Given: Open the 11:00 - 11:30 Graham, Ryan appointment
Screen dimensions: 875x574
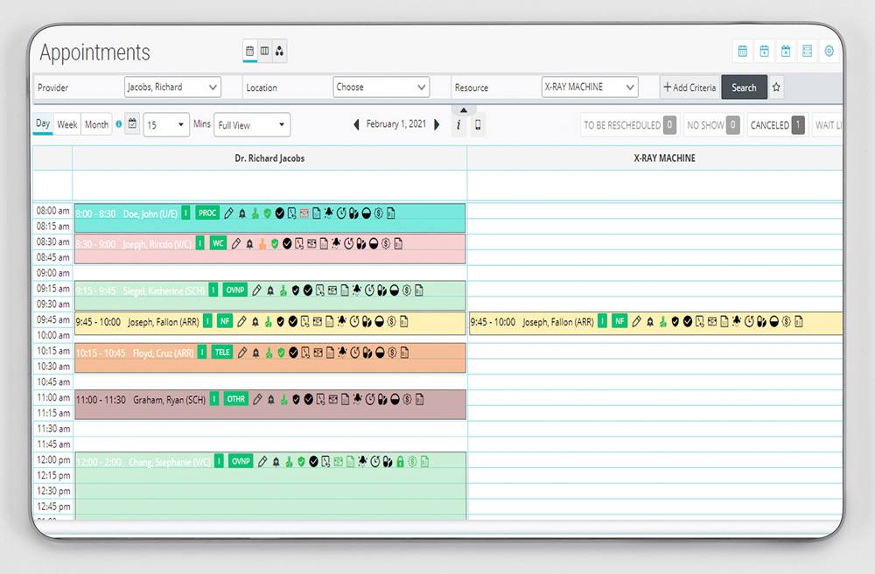Looking at the screenshot, I should click(270, 404).
